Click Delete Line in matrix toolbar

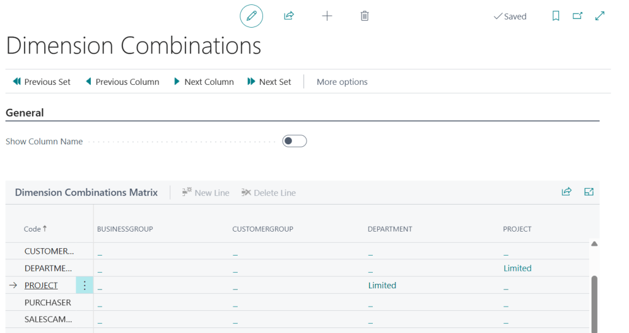pos(268,192)
